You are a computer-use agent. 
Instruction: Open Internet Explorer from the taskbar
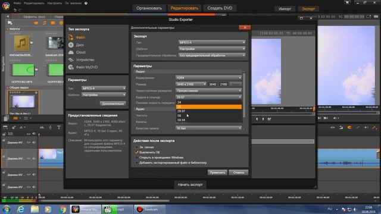point(21,209)
